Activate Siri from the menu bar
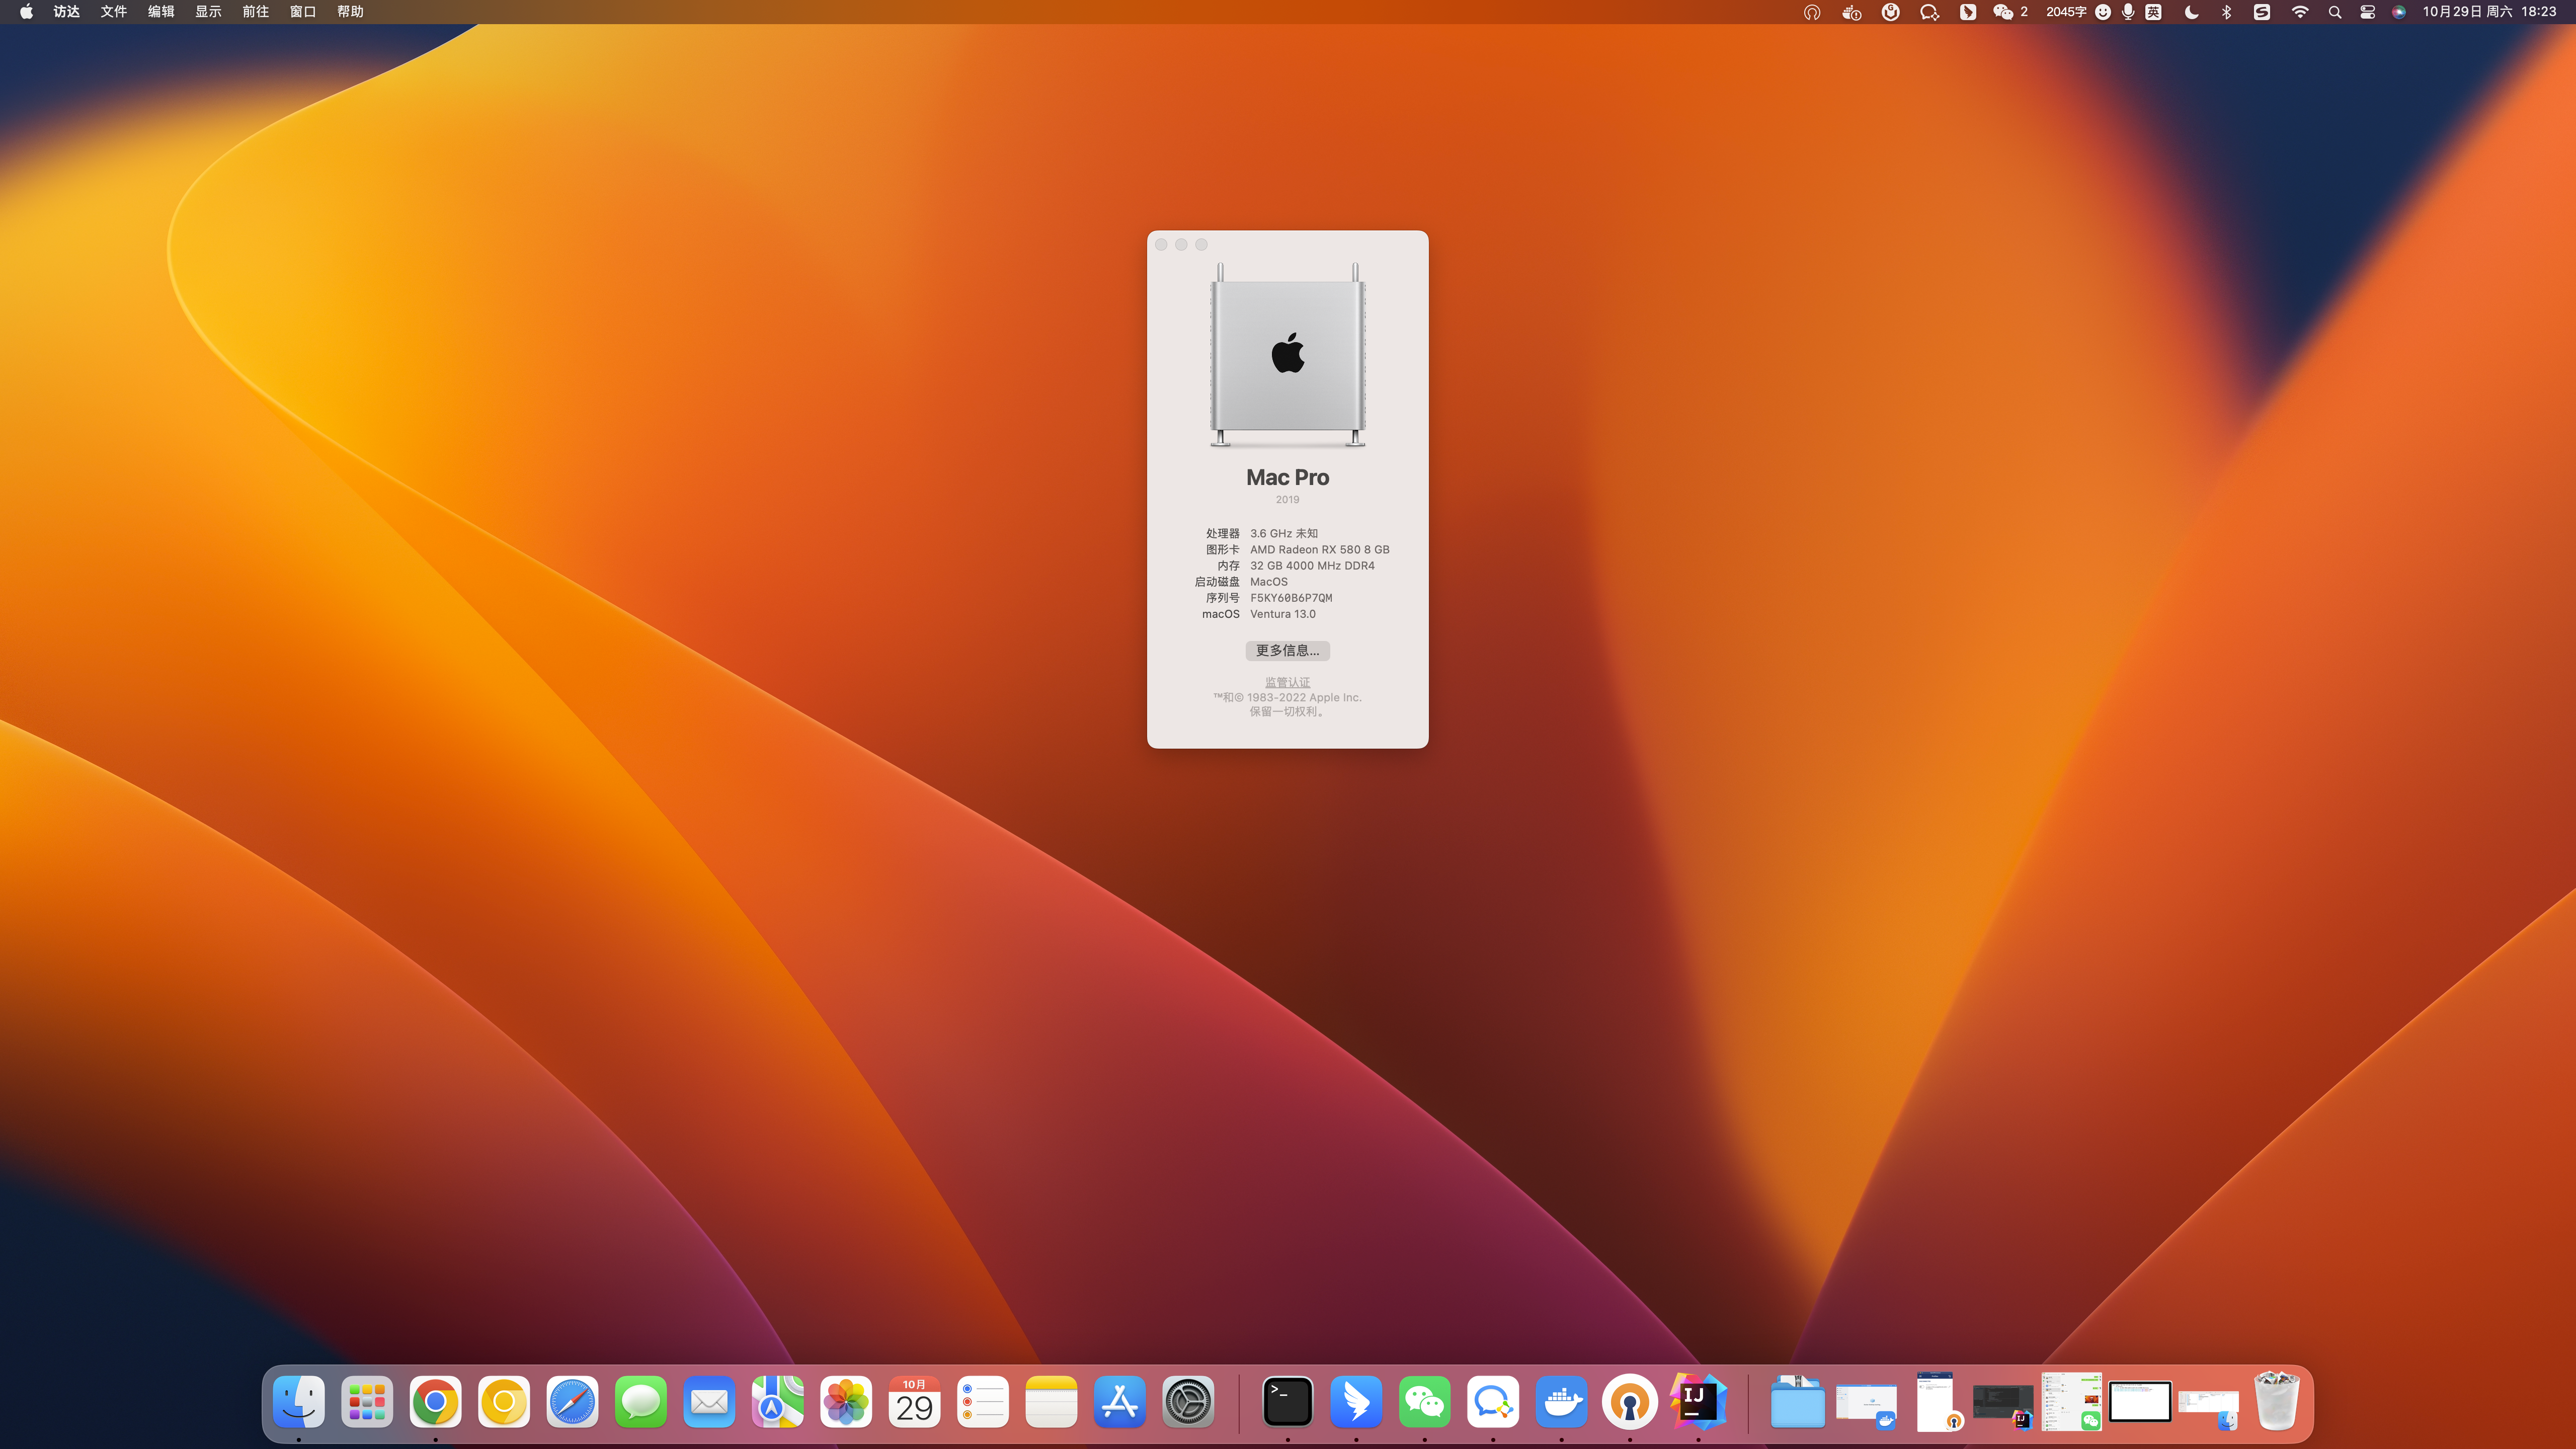Image resolution: width=2576 pixels, height=1449 pixels. (x=2398, y=12)
